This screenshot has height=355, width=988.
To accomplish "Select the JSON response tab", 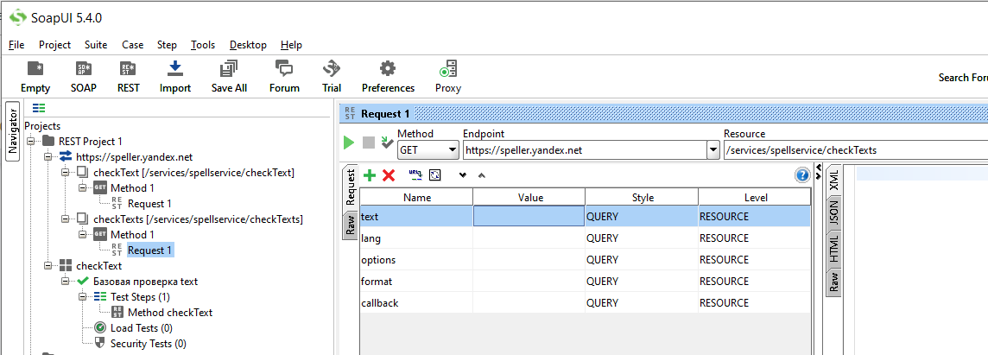I will (833, 213).
